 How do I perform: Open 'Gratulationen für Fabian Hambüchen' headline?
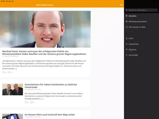(x=51, y=86)
